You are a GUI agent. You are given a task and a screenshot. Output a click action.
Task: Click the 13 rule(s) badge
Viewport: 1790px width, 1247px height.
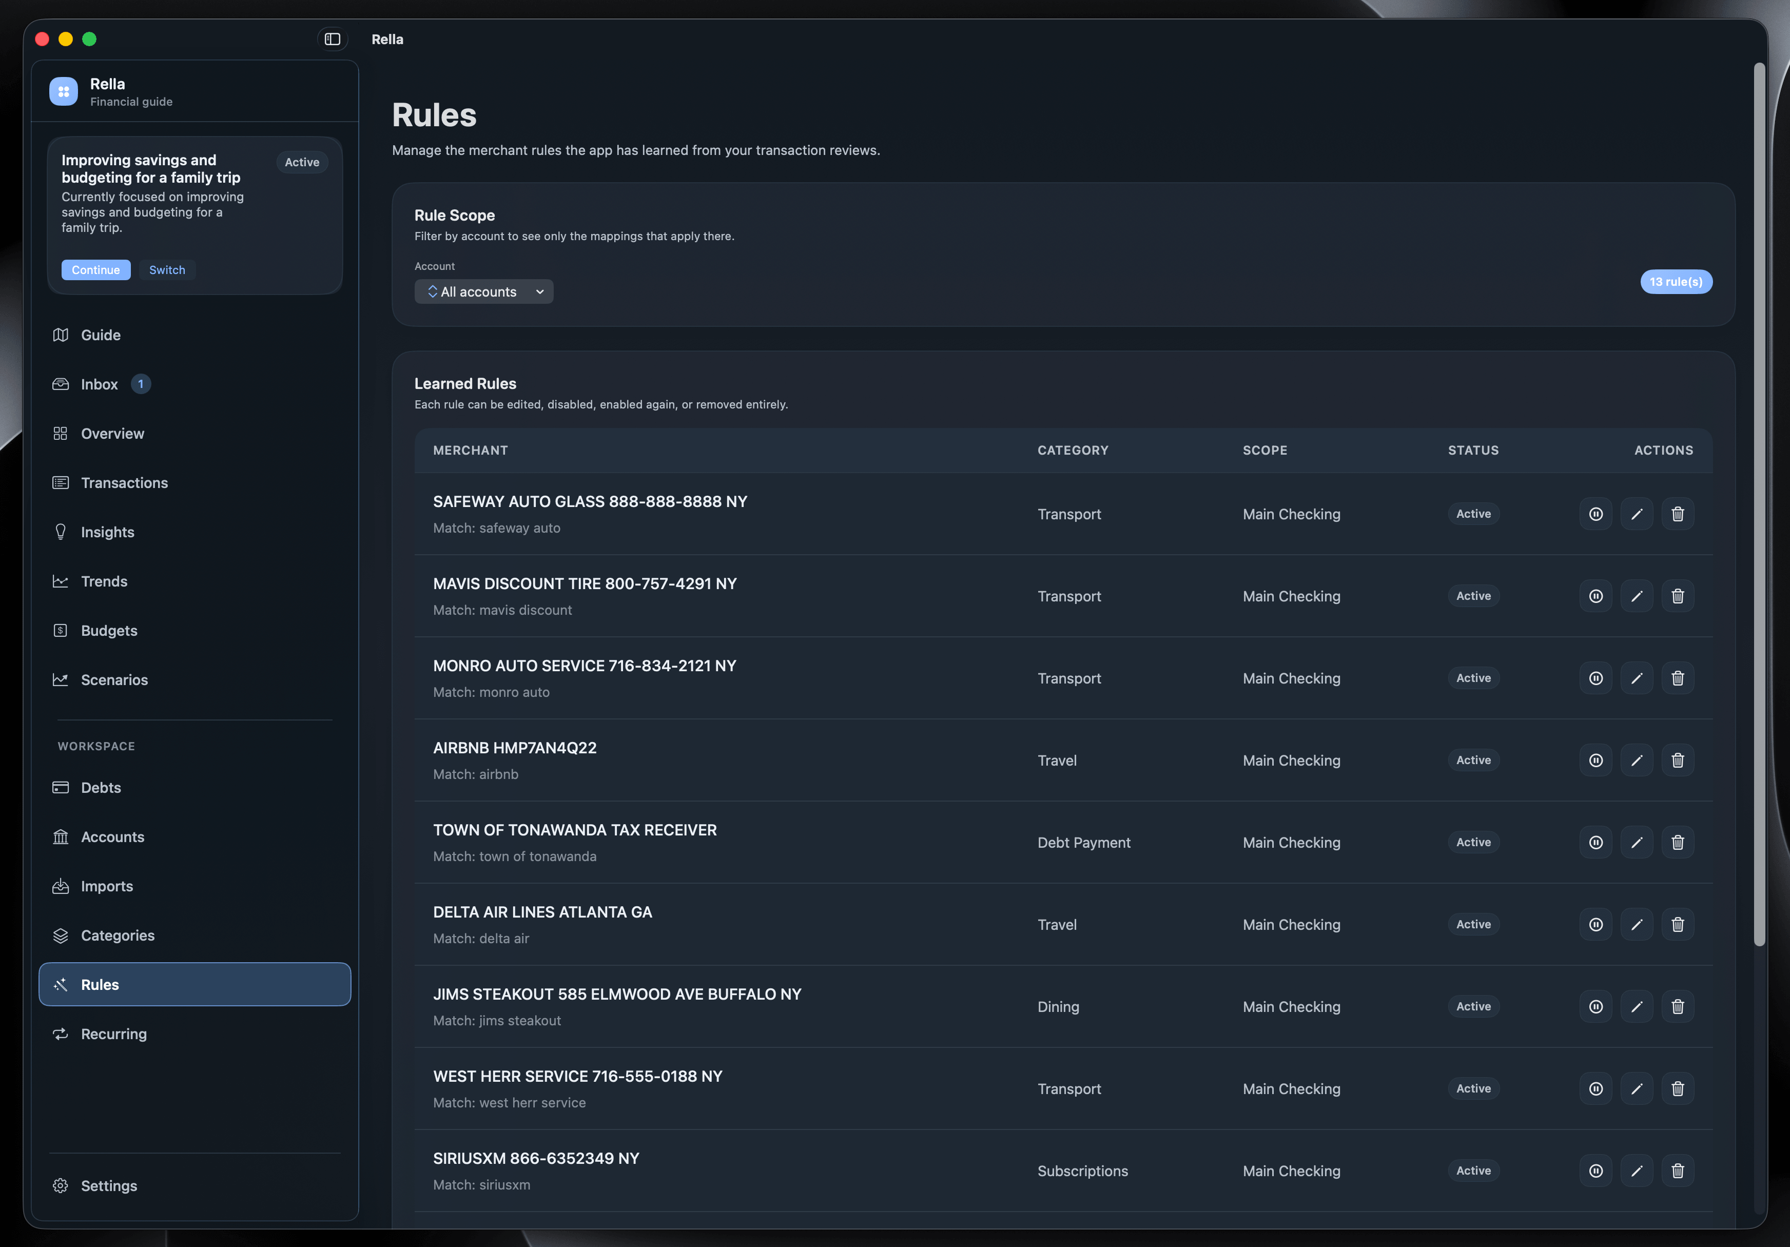pyautogui.click(x=1676, y=281)
